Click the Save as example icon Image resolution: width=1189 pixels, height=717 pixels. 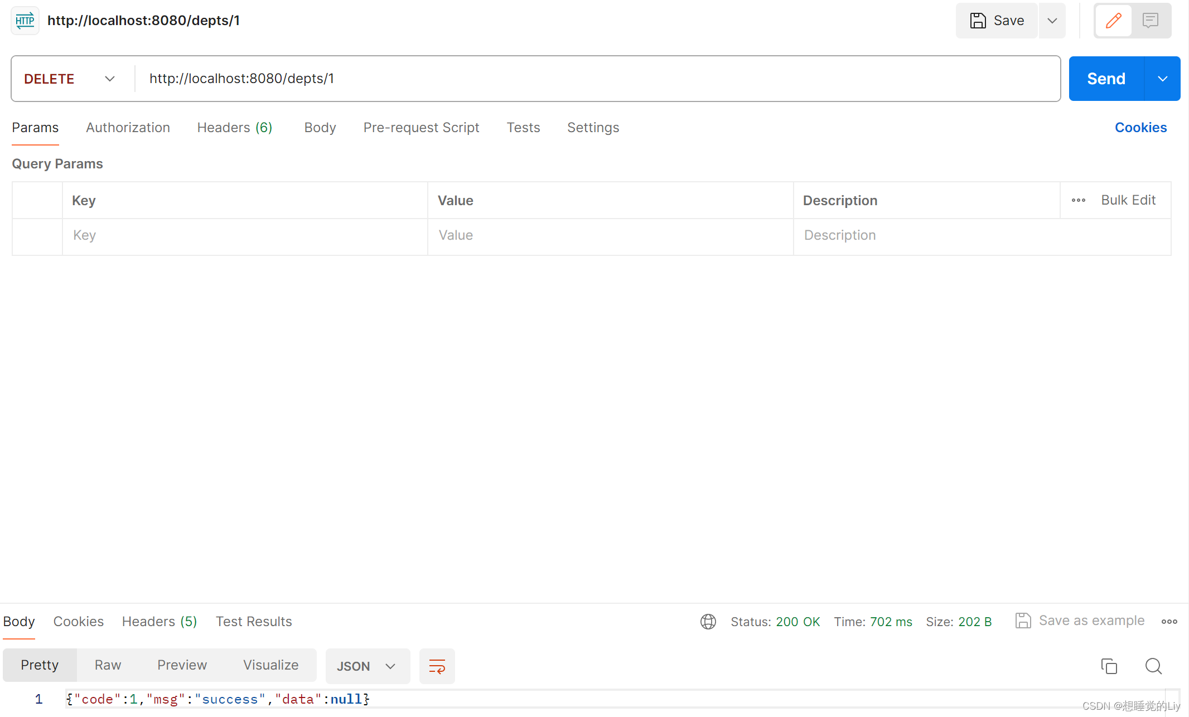(1023, 621)
